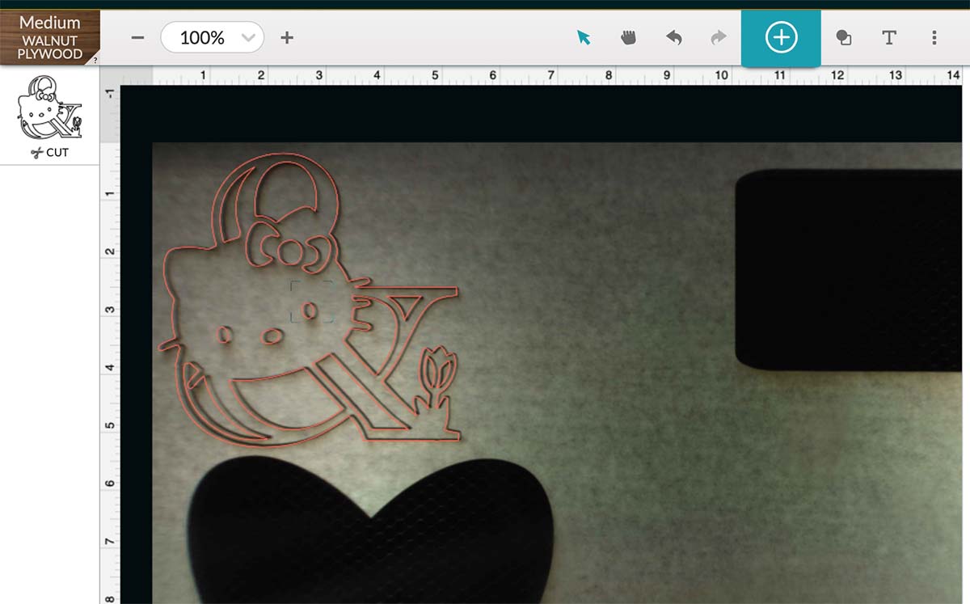Undo the last action

point(673,37)
